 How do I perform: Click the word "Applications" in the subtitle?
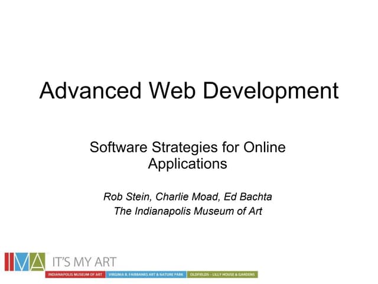click(187, 164)
